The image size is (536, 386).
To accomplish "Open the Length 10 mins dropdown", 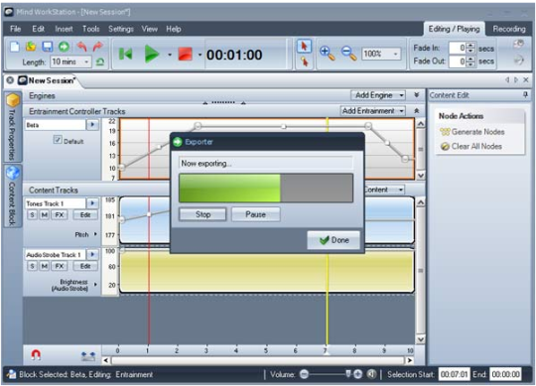I will (x=71, y=62).
